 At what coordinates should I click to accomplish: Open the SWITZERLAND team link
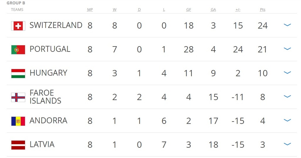(56, 25)
